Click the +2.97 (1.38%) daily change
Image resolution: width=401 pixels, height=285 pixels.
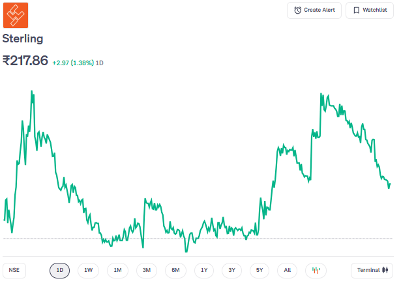click(x=78, y=63)
